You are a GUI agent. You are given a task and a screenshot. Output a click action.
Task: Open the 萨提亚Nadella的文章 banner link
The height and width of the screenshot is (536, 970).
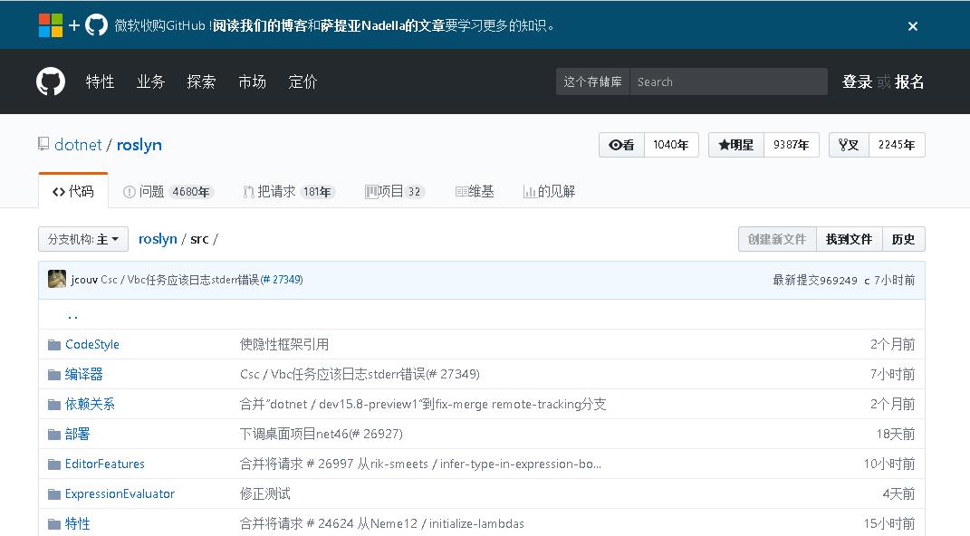[383, 25]
